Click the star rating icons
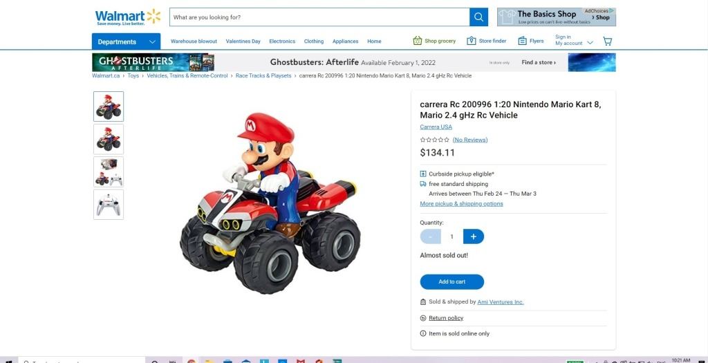The height and width of the screenshot is (363, 708). (434, 140)
